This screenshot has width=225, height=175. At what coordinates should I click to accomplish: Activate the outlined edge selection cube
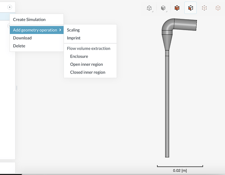click(218, 8)
